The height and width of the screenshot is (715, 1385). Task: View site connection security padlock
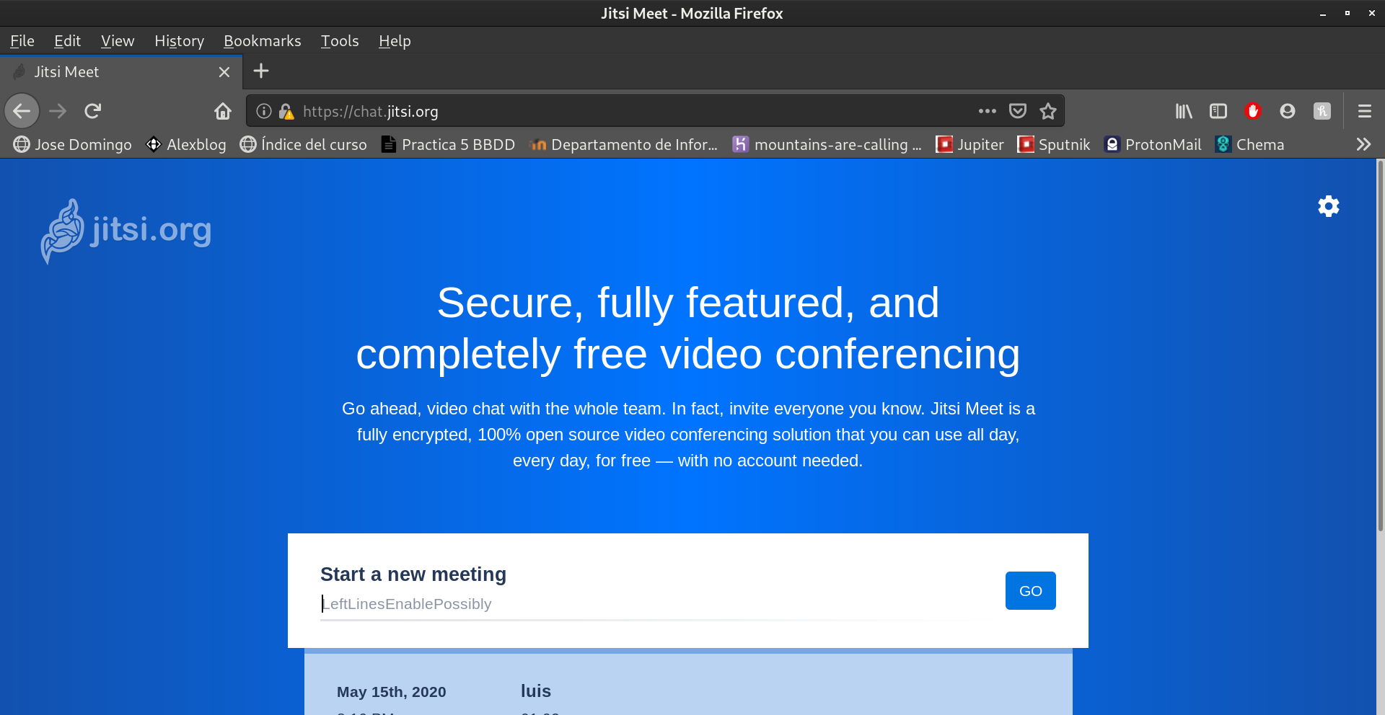tap(286, 111)
